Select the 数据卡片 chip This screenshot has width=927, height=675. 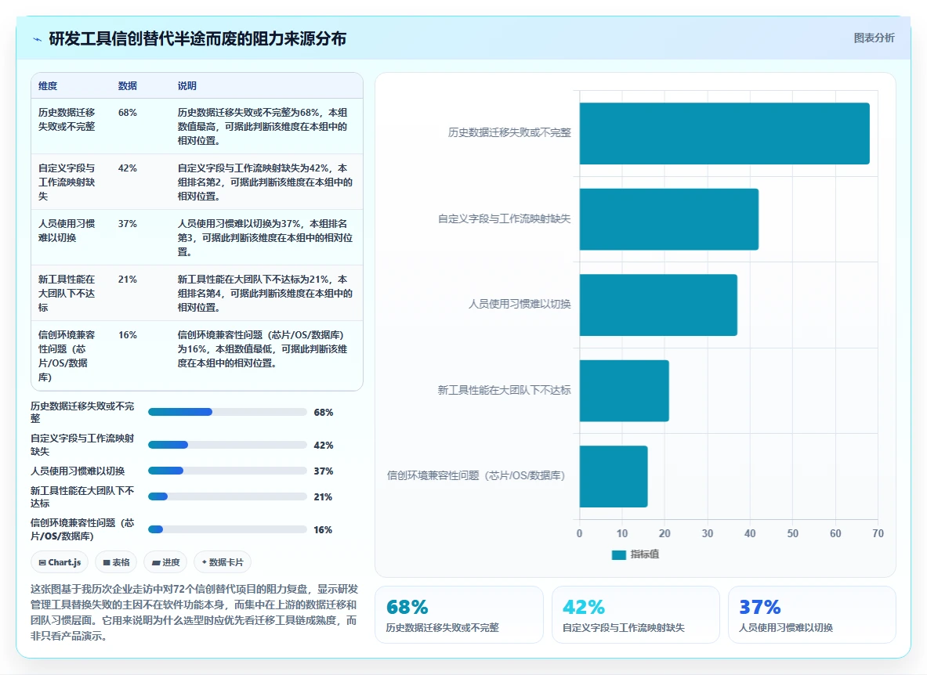223,562
